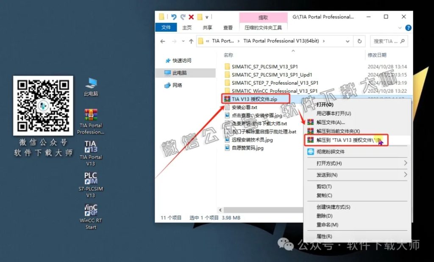The height and width of the screenshot is (262, 434).
Task: Click the horizontal scrollbar arrow below the file list
Action: [220, 210]
